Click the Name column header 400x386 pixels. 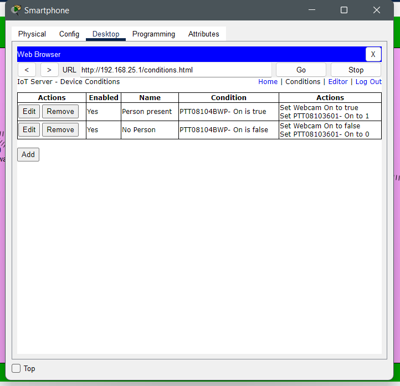[x=150, y=97]
